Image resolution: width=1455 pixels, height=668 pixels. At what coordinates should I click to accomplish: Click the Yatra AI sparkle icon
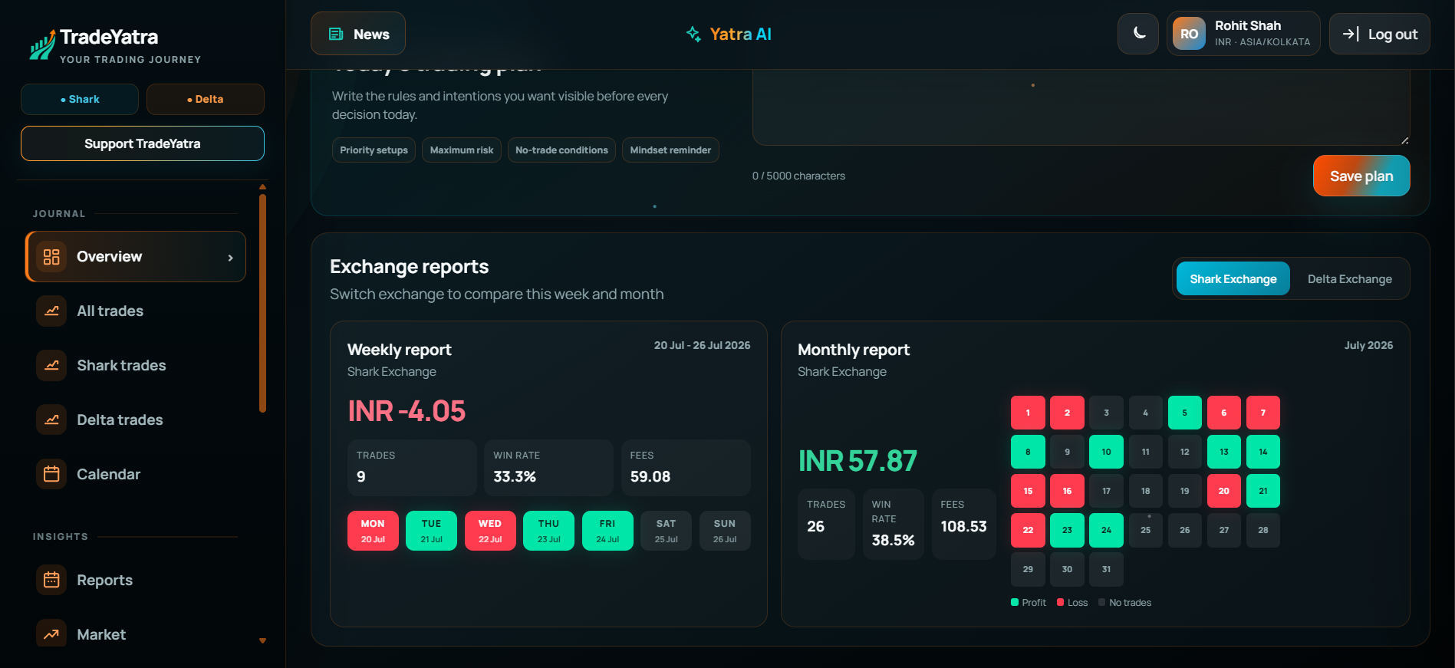694,34
